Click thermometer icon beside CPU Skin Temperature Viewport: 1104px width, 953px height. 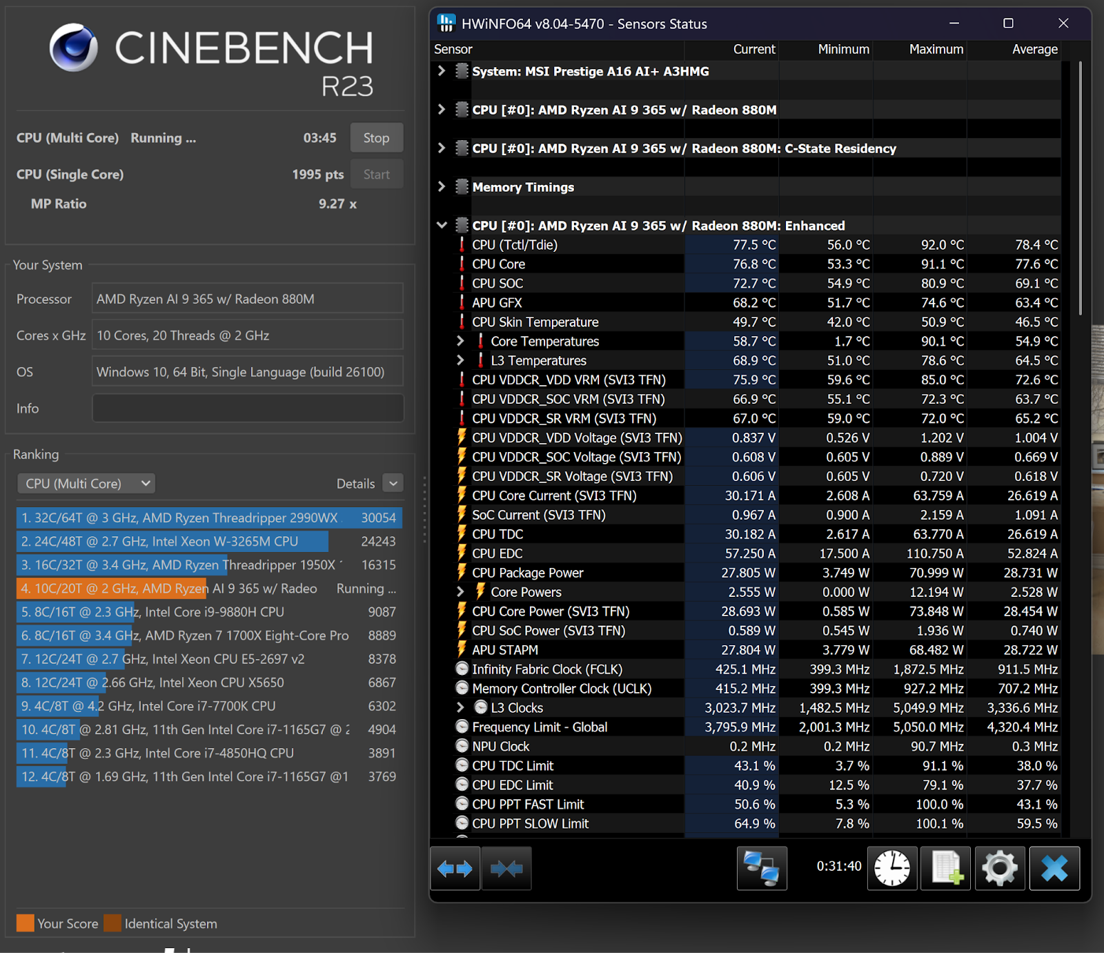[462, 322]
